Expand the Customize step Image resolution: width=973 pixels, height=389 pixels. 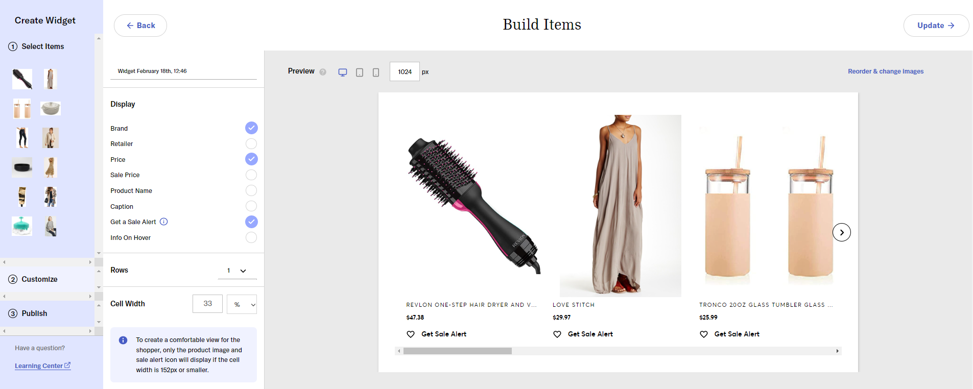(39, 279)
